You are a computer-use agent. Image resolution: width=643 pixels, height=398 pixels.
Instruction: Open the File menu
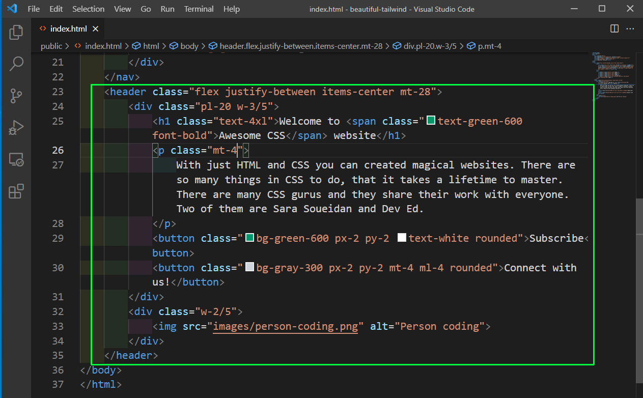tap(34, 9)
